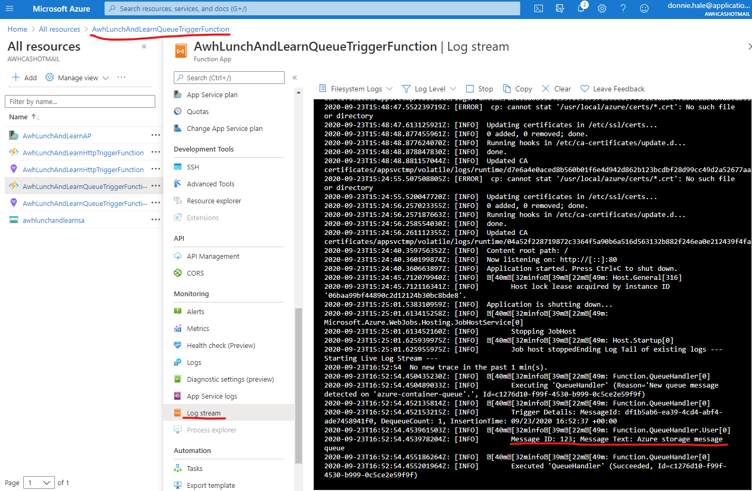Sort resources by Name column
The height and width of the screenshot is (491, 752).
coord(24,117)
